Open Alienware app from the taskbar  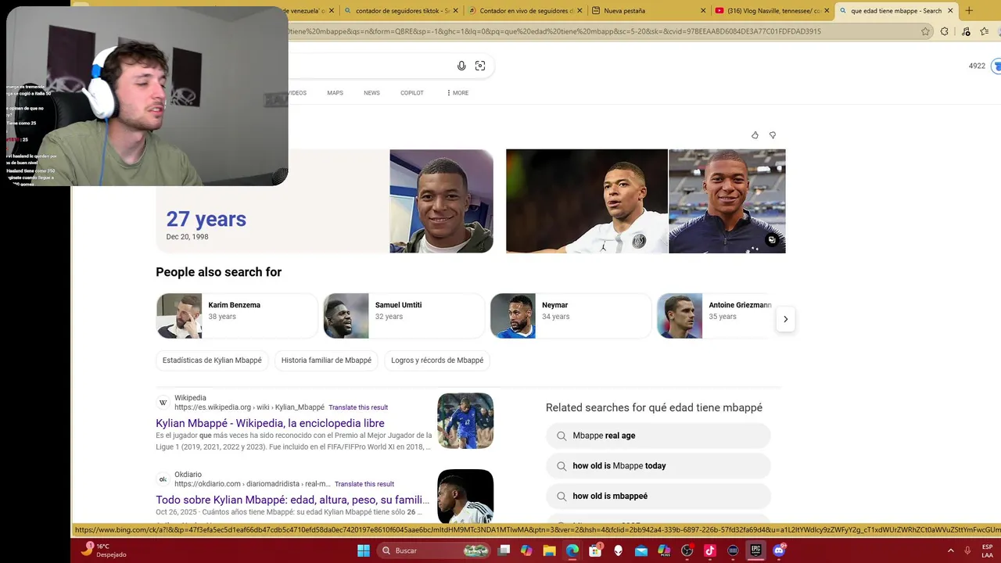point(619,550)
